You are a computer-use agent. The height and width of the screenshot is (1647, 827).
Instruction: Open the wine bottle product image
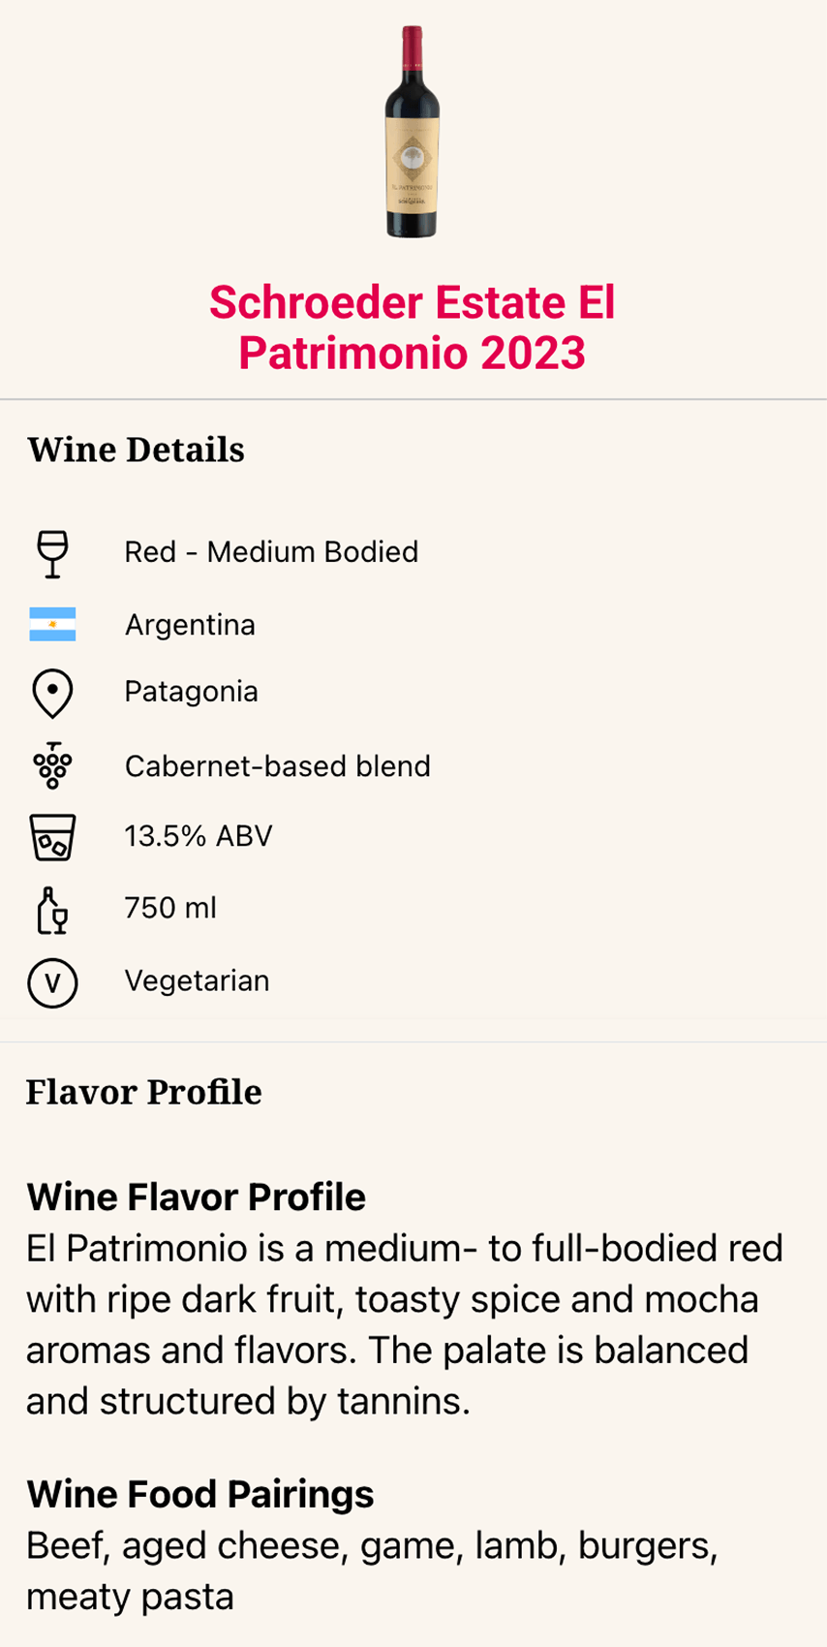tap(413, 132)
